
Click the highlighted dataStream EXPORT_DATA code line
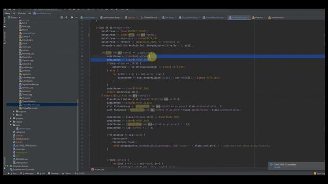click(x=128, y=60)
